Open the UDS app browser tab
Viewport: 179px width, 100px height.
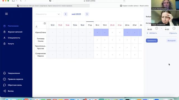click(x=45, y=6)
